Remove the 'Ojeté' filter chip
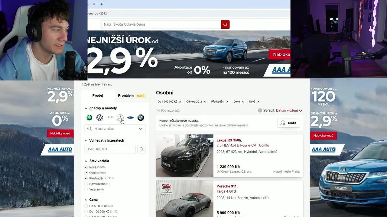 pos(243,102)
